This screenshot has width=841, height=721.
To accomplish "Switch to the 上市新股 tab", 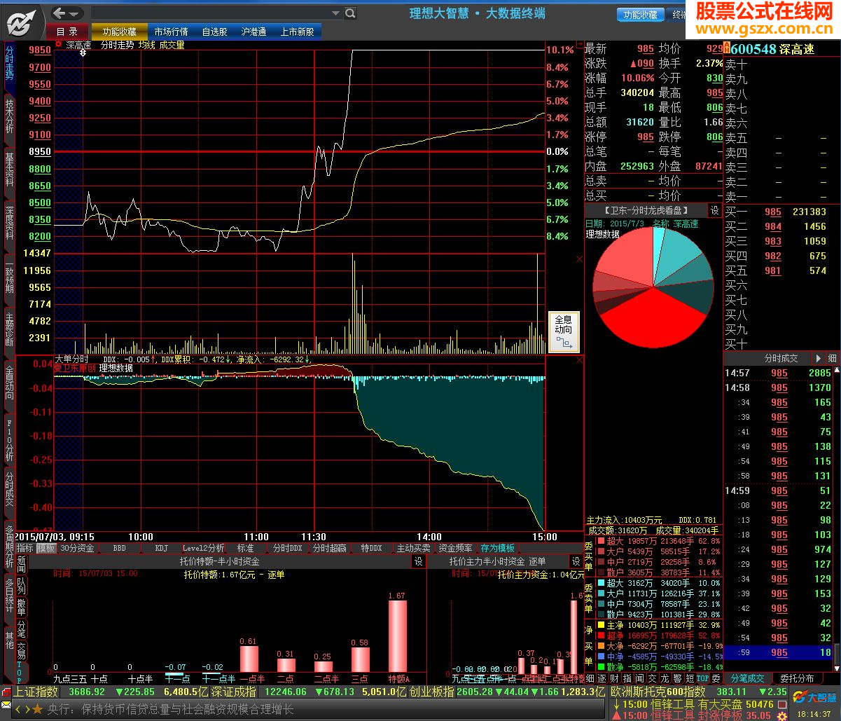I will coord(298,31).
